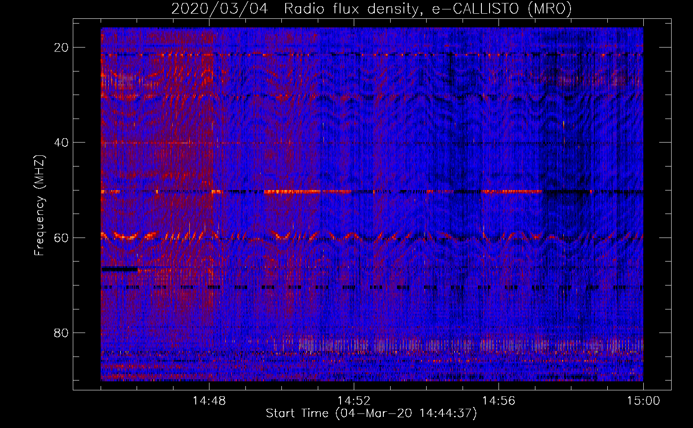
Task: Click the 20 frequency tick label
Action: 61,48
